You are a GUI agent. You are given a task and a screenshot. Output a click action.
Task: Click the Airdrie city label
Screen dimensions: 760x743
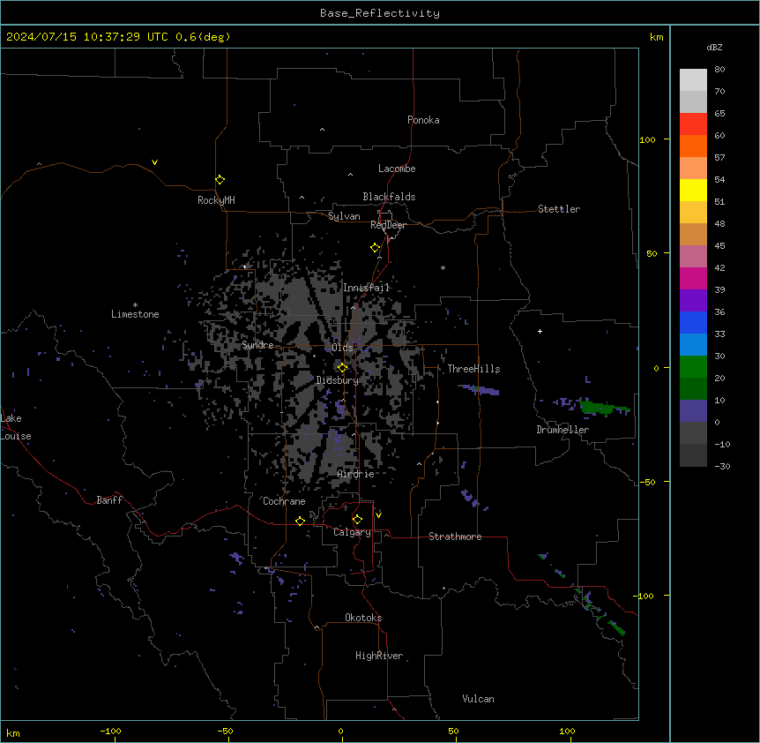(356, 474)
